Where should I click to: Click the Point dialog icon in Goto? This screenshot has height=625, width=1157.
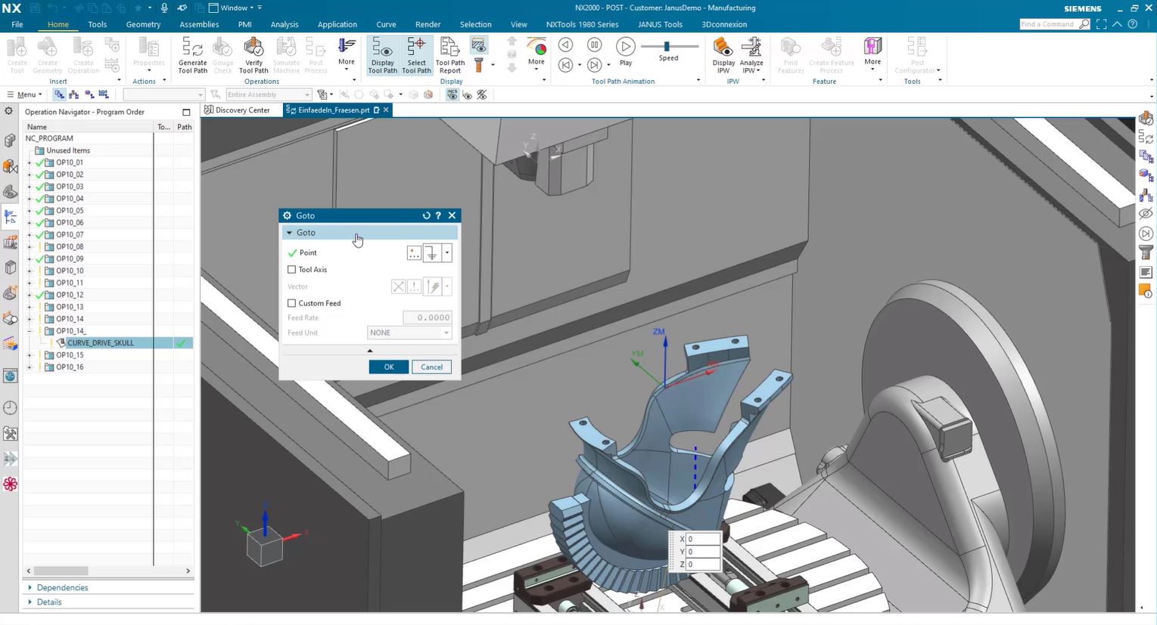[414, 253]
